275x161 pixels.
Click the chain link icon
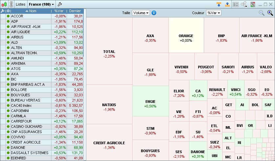coord(11,4)
